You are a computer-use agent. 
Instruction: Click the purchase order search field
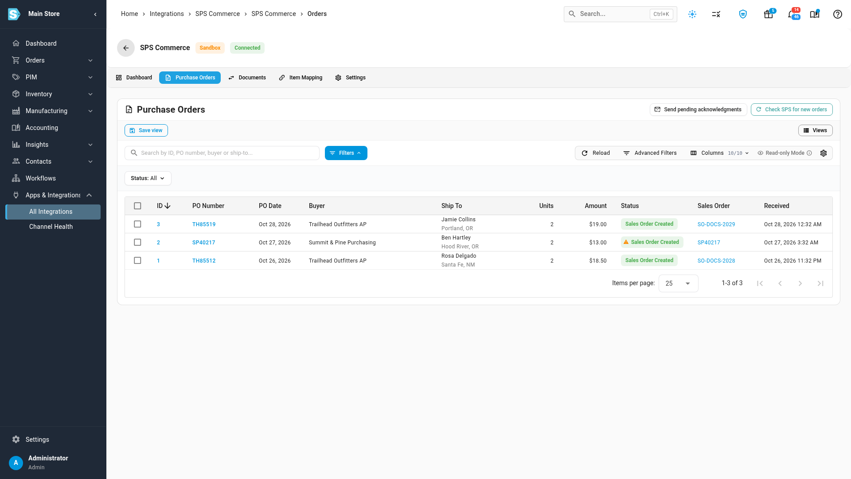click(x=222, y=153)
